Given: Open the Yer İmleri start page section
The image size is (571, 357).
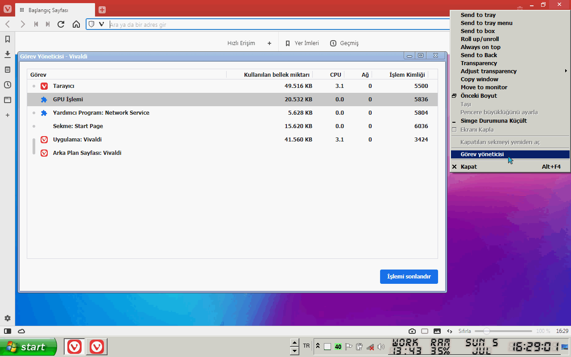Looking at the screenshot, I should coord(302,43).
